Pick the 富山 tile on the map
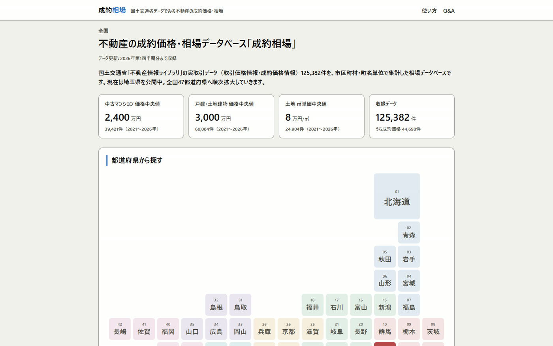Image resolution: width=553 pixels, height=346 pixels. [361, 305]
